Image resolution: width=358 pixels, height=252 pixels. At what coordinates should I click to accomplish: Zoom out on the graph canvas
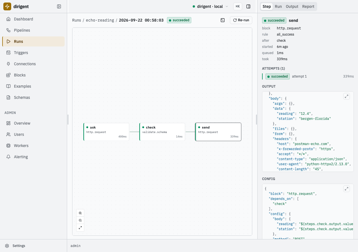(80, 220)
